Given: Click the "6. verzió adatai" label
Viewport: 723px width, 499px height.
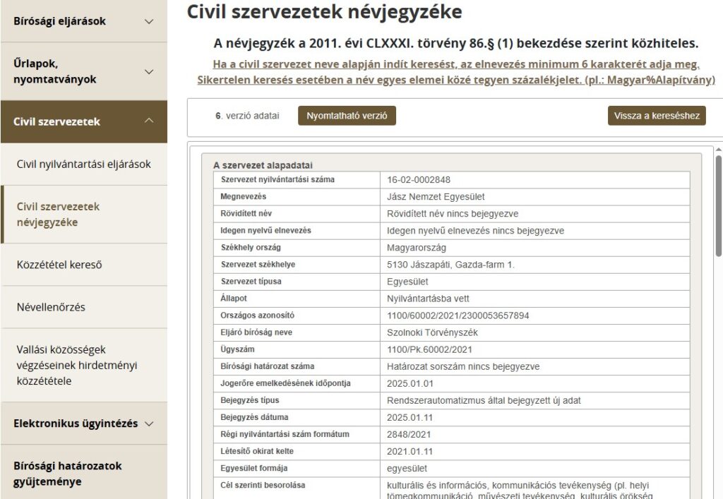Looking at the screenshot, I should pyautogui.click(x=247, y=116).
